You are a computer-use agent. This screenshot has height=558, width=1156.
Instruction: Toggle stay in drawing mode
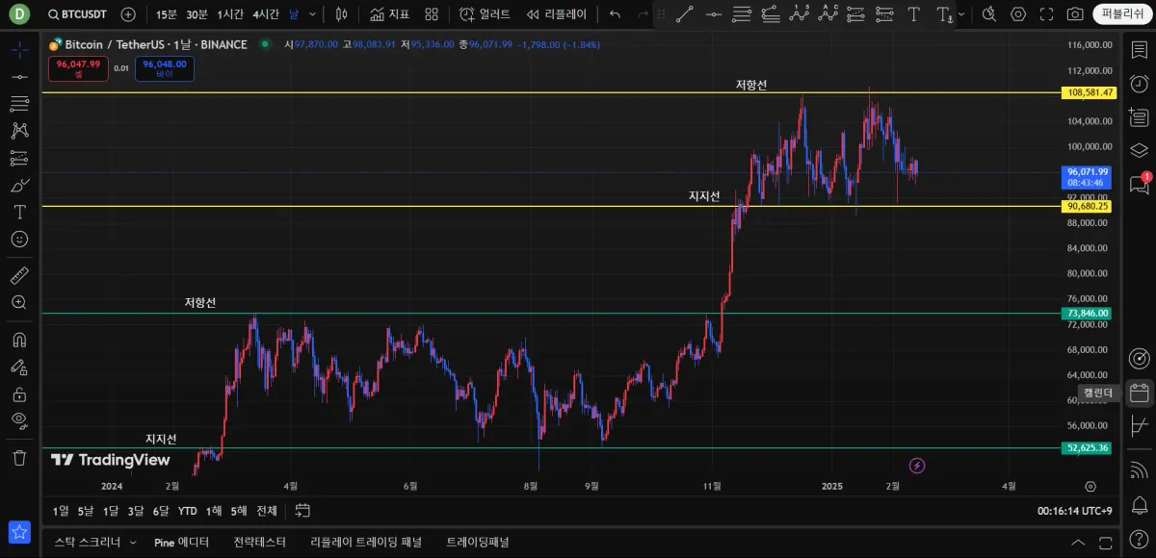point(19,367)
